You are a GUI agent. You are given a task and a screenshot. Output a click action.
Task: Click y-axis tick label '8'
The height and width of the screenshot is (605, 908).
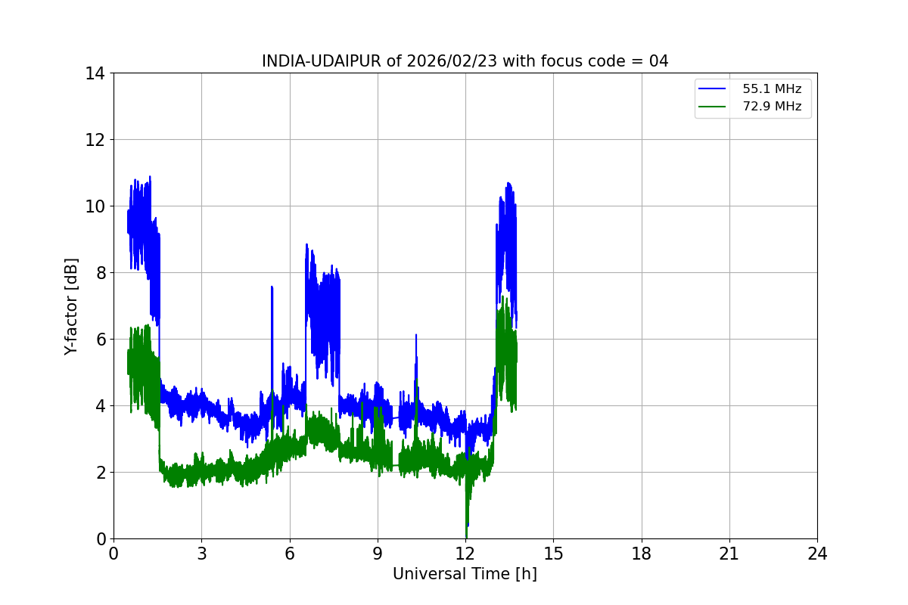pos(101,273)
